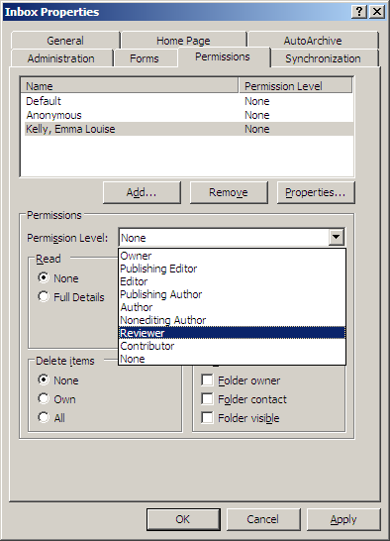The width and height of the screenshot is (390, 541).
Task: Pick Publishing Author permission level
Action: pyautogui.click(x=232, y=294)
